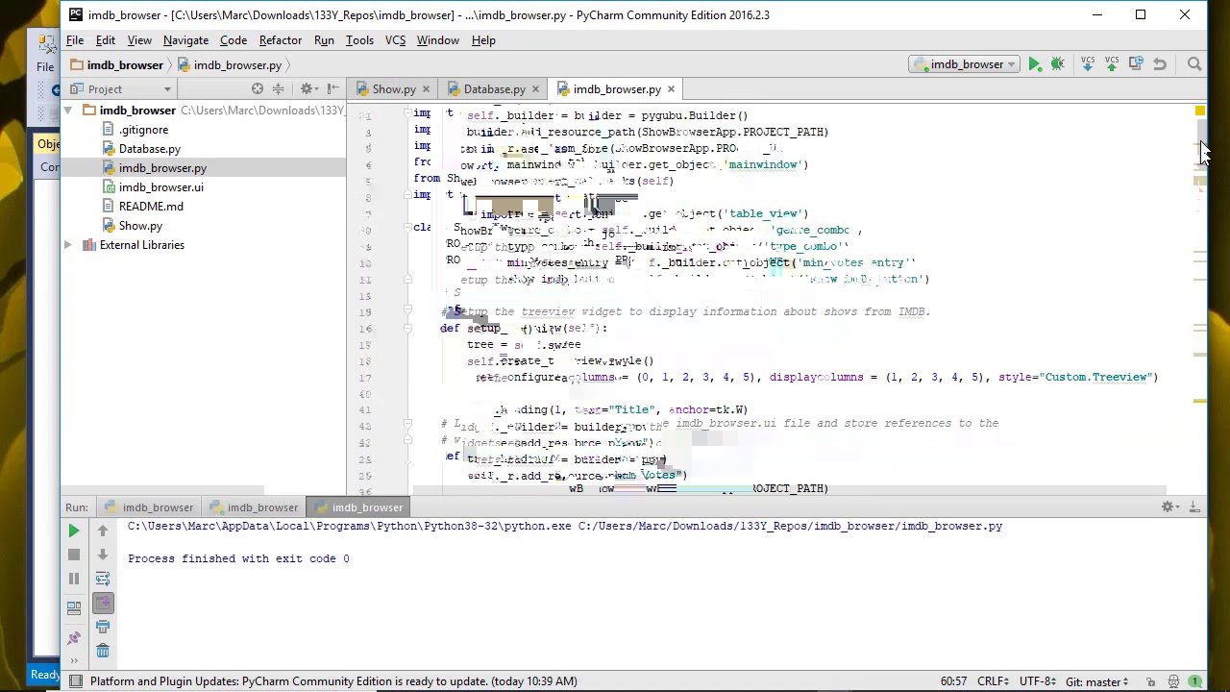Open the run configuration dropdown imdb_browser
Image resolution: width=1230 pixels, height=692 pixels.
click(x=965, y=64)
